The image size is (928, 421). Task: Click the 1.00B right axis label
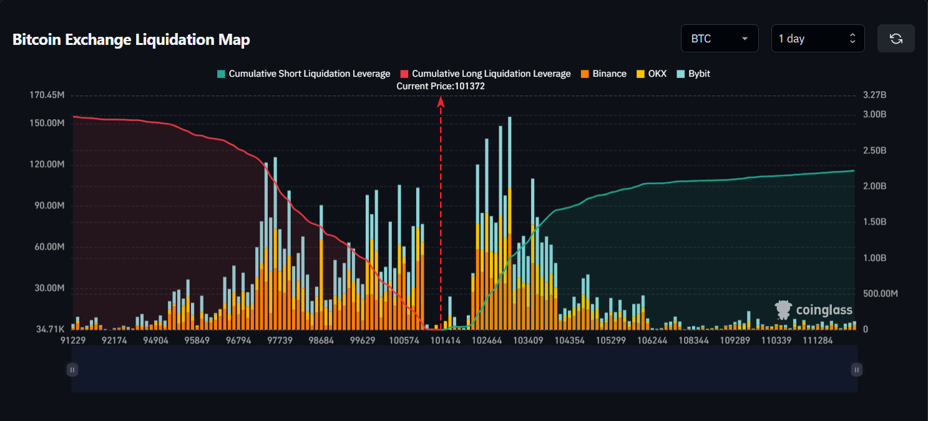[874, 258]
